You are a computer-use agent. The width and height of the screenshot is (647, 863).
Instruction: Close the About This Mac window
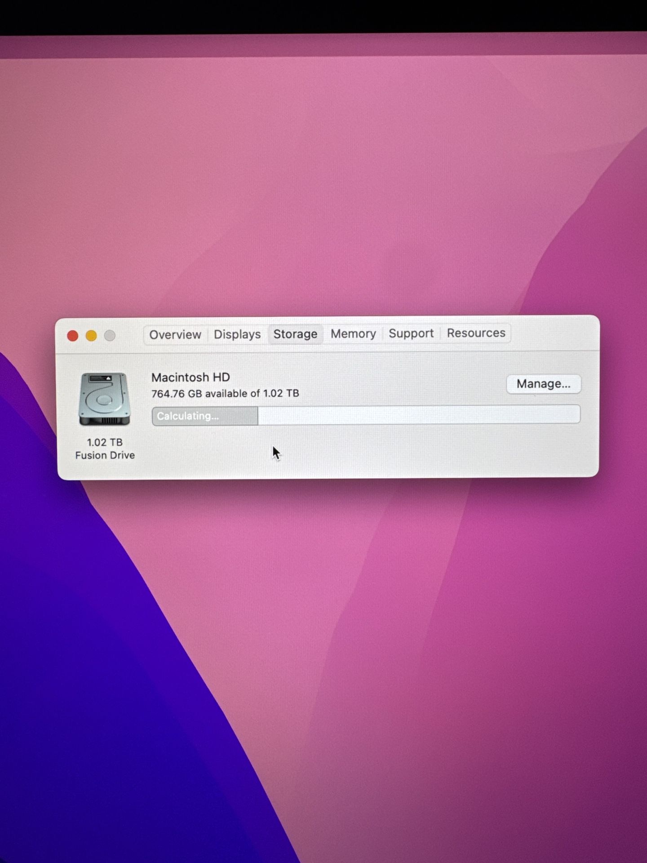72,336
